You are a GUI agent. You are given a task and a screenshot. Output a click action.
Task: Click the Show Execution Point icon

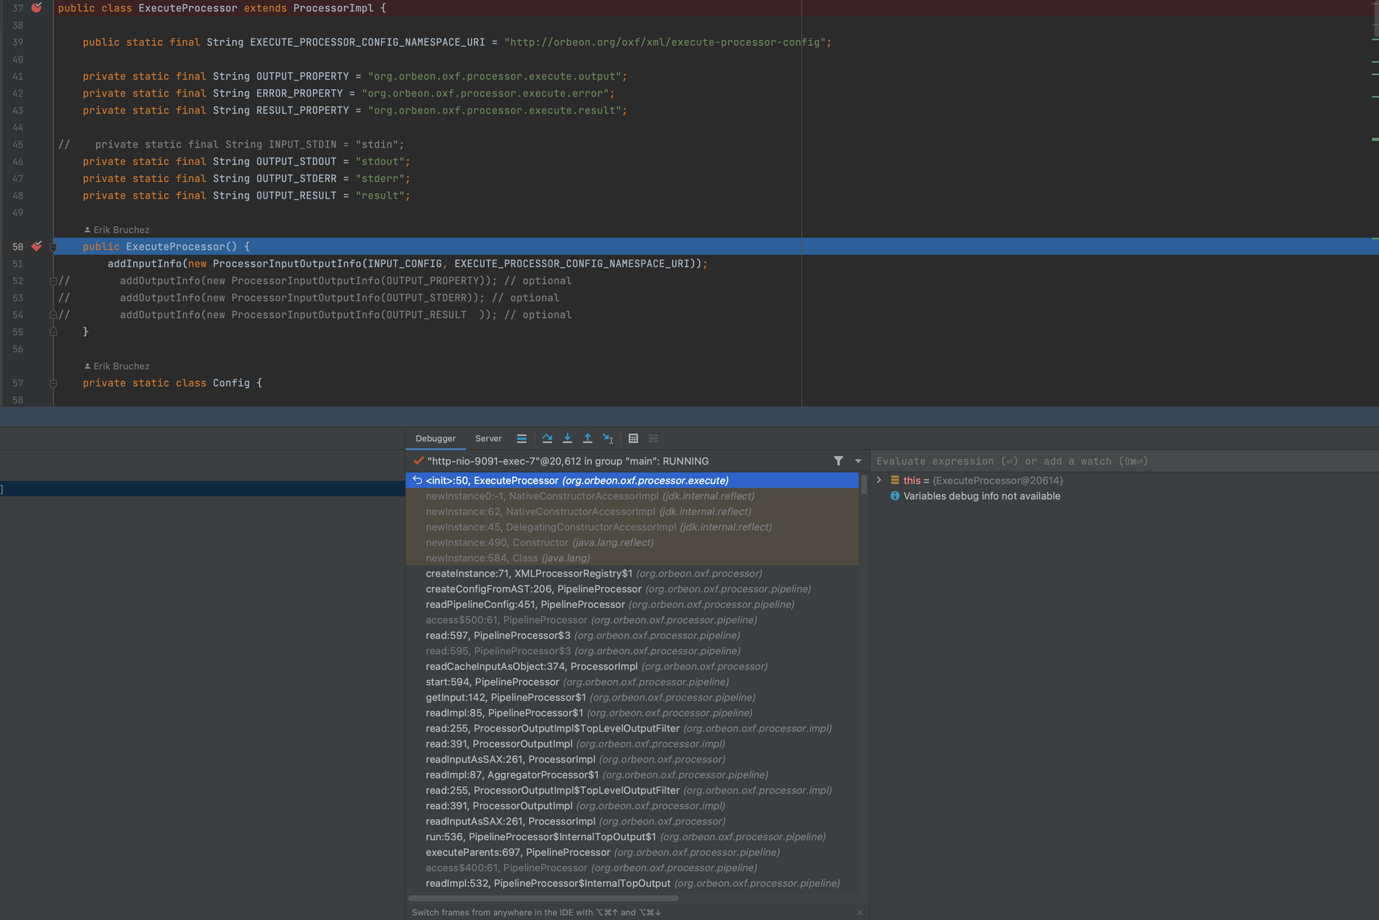522,439
